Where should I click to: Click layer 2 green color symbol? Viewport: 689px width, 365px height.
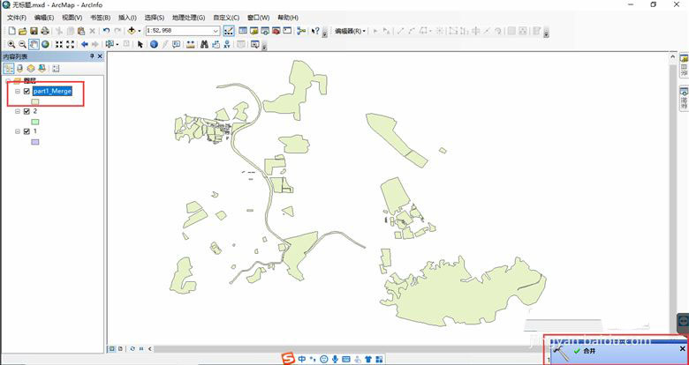pos(34,122)
